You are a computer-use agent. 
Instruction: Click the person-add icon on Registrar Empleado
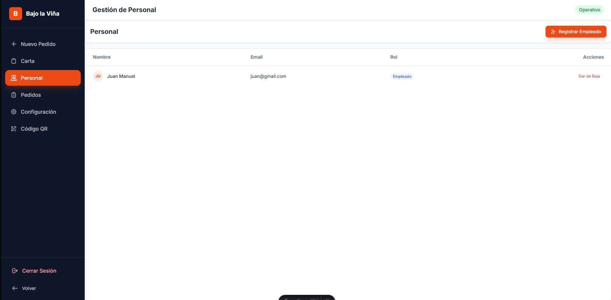coord(553,32)
